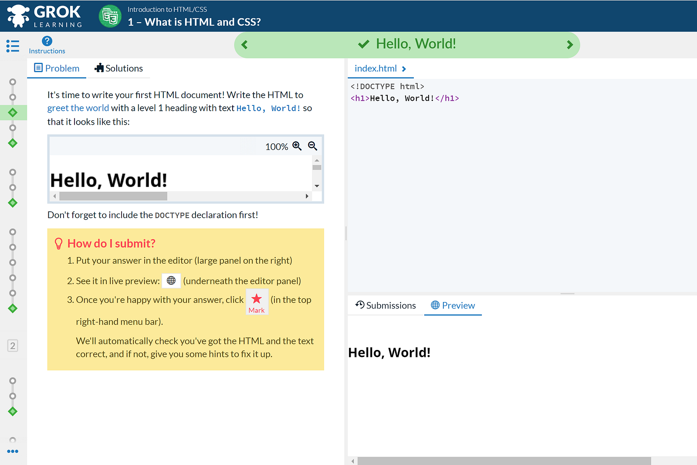Click the Grok Learning logo

[x=44, y=16]
